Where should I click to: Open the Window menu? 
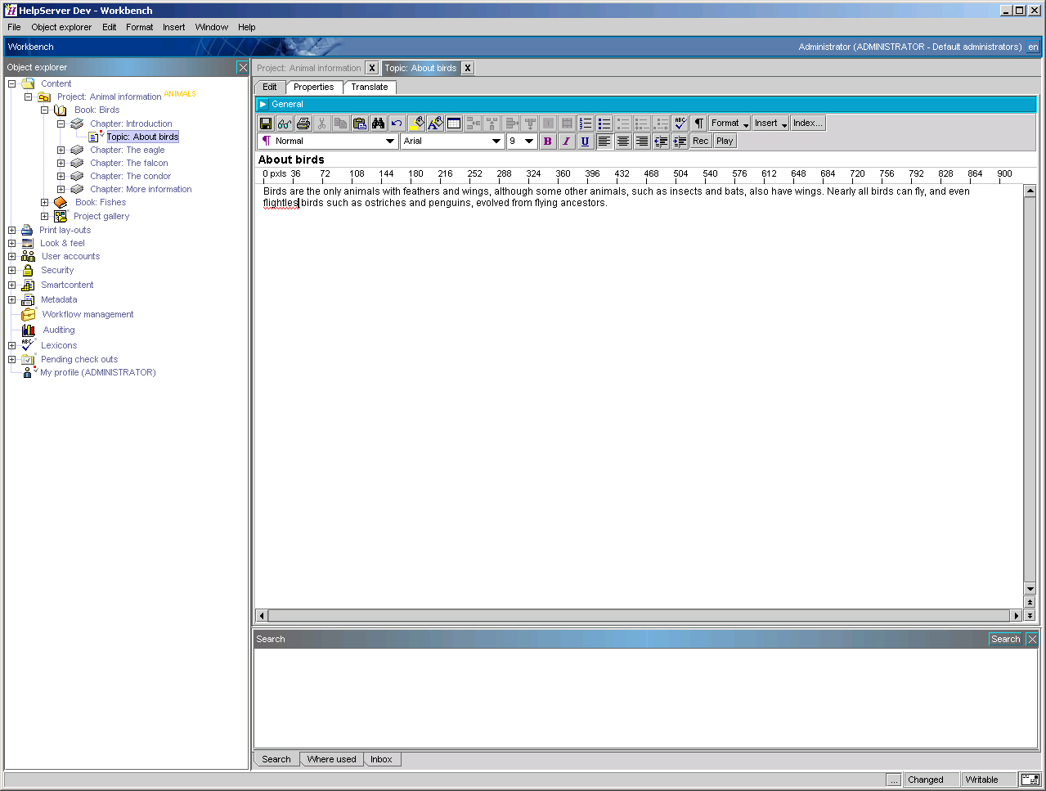(212, 27)
